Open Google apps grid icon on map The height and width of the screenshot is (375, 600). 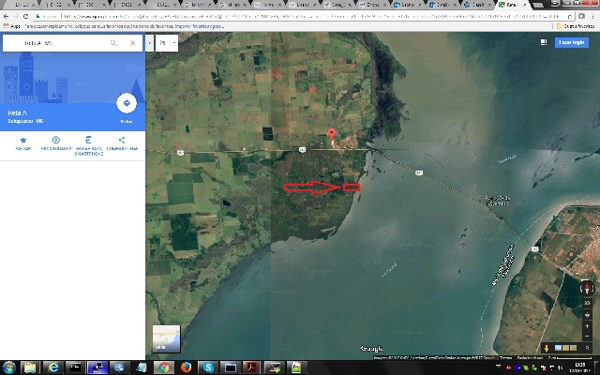coord(544,42)
